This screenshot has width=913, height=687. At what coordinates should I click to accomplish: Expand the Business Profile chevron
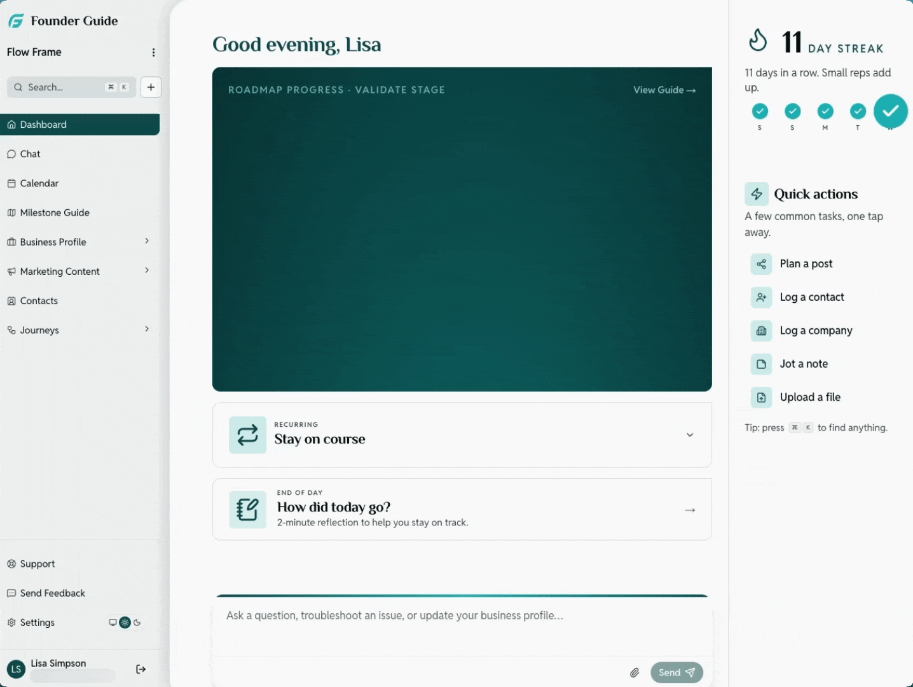click(x=147, y=241)
